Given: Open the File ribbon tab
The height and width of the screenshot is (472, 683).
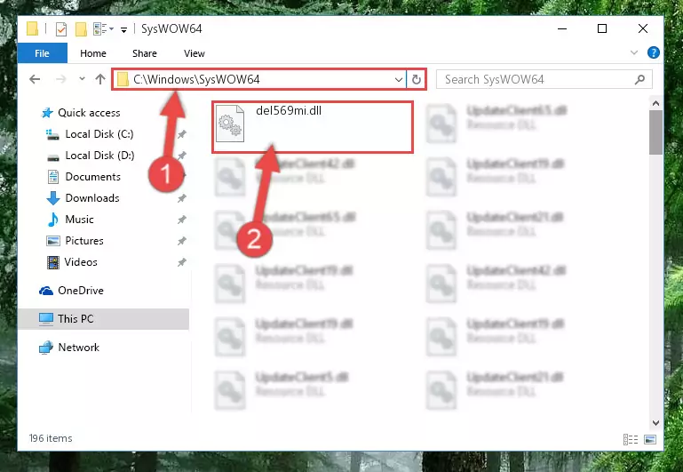Looking at the screenshot, I should tap(43, 53).
